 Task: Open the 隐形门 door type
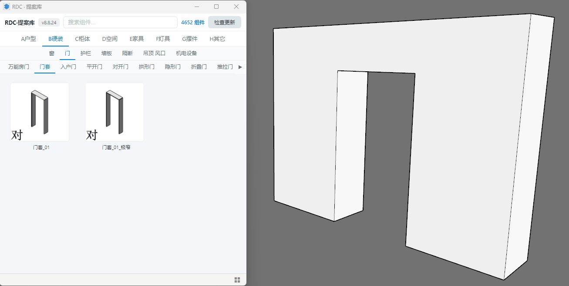click(x=173, y=67)
